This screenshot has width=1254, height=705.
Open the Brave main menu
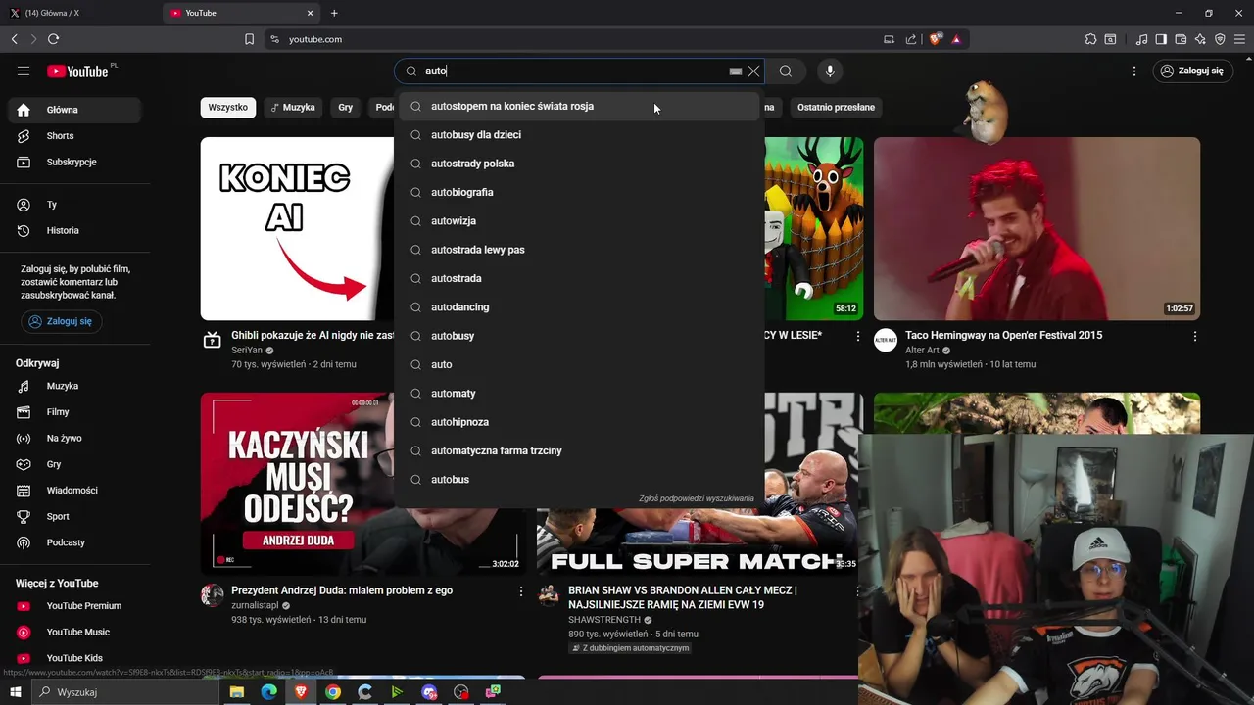point(1240,39)
